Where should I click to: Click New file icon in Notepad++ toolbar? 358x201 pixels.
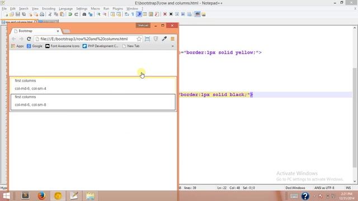[7, 15]
